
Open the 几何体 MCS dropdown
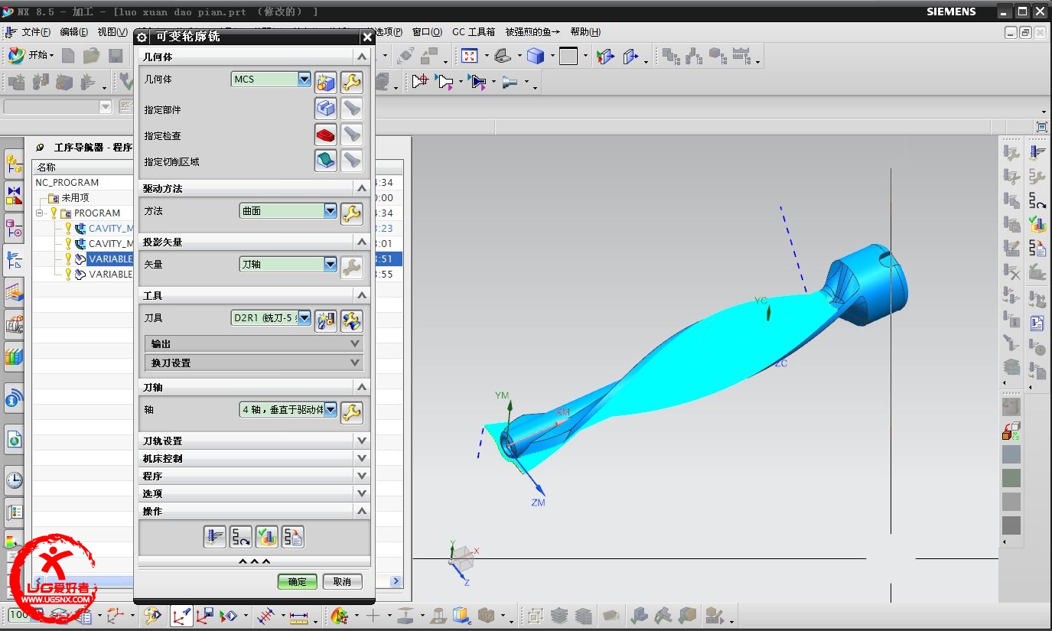tap(305, 79)
